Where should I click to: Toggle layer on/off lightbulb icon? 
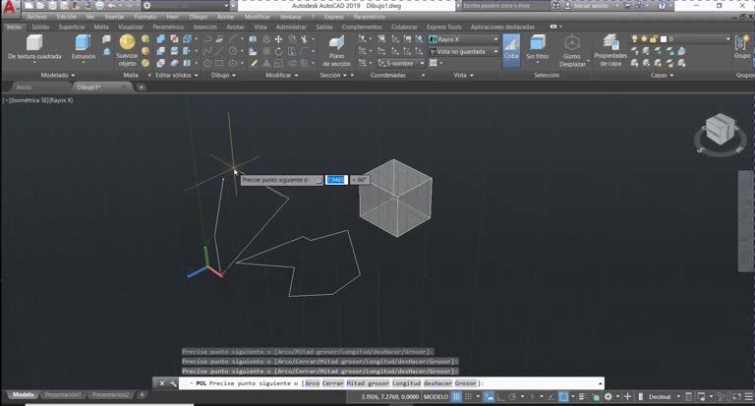pyautogui.click(x=635, y=39)
